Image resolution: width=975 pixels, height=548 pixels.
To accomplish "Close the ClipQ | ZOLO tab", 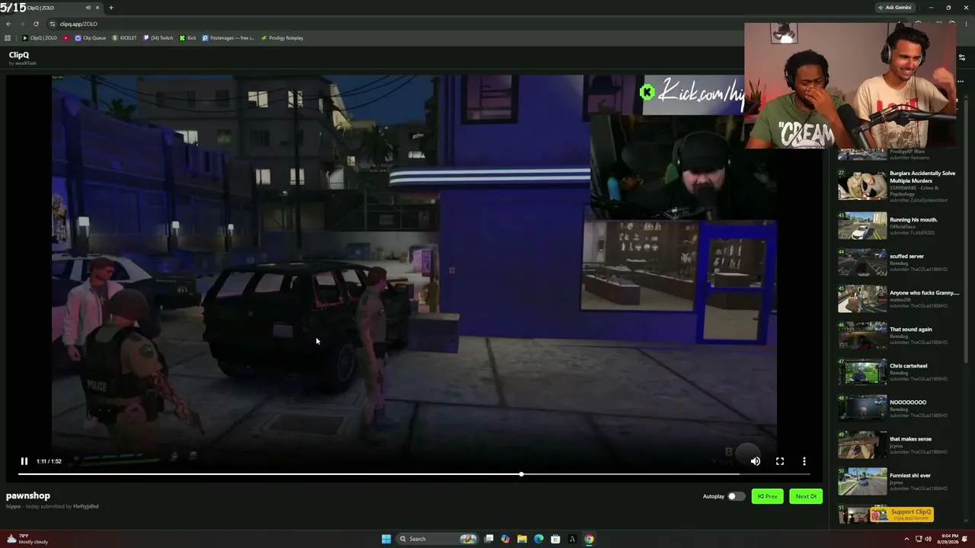I will (97, 8).
